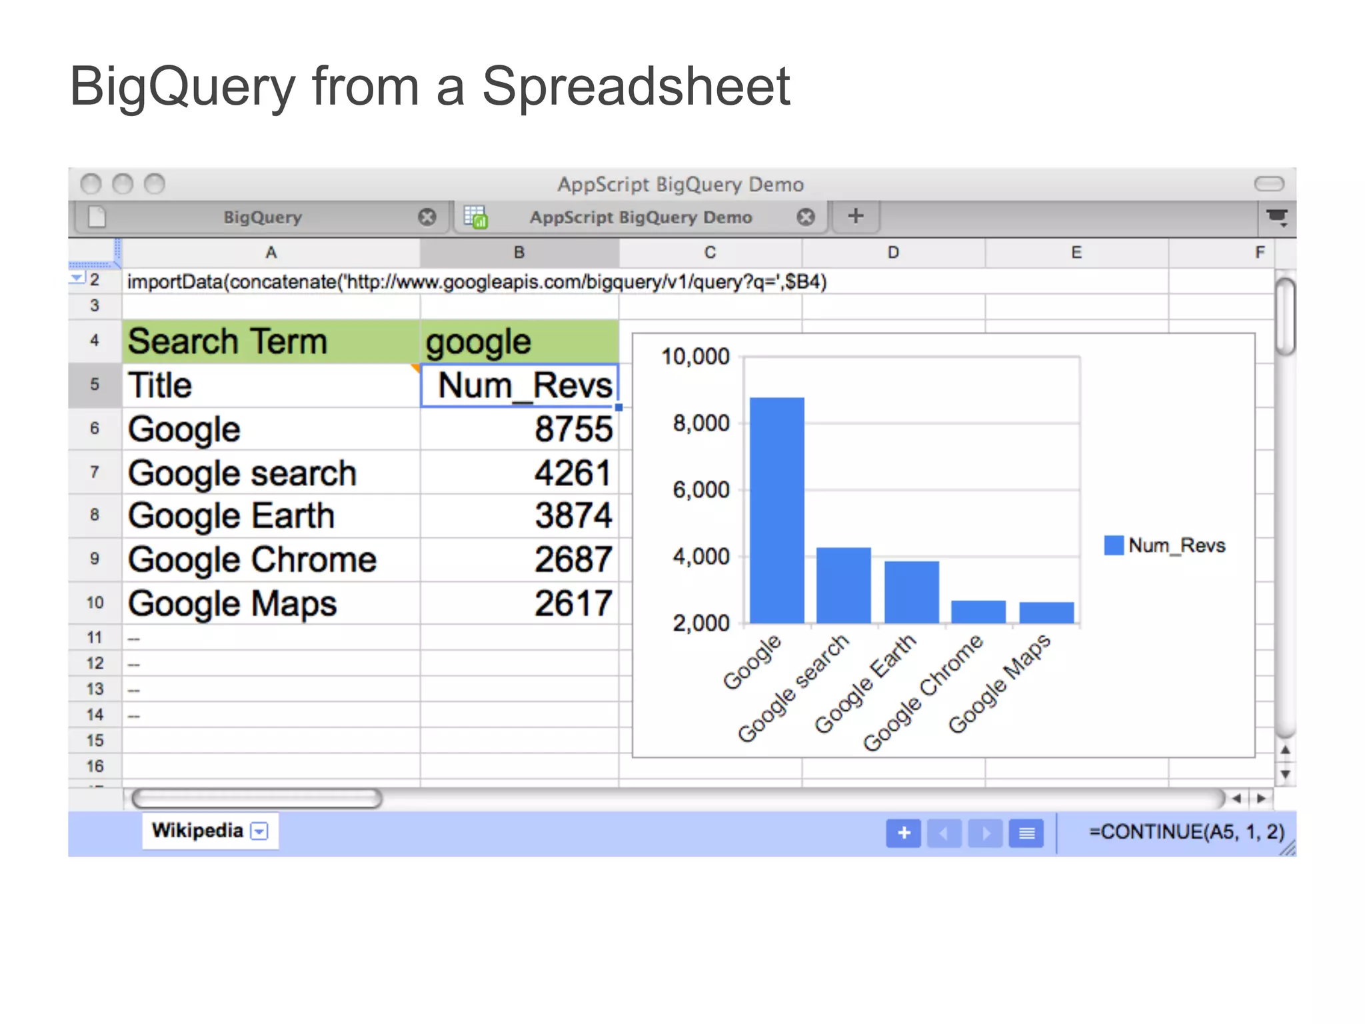Viewport: 1365px width, 1024px height.
Task: Click the tallest Google bar in chart
Action: [777, 511]
